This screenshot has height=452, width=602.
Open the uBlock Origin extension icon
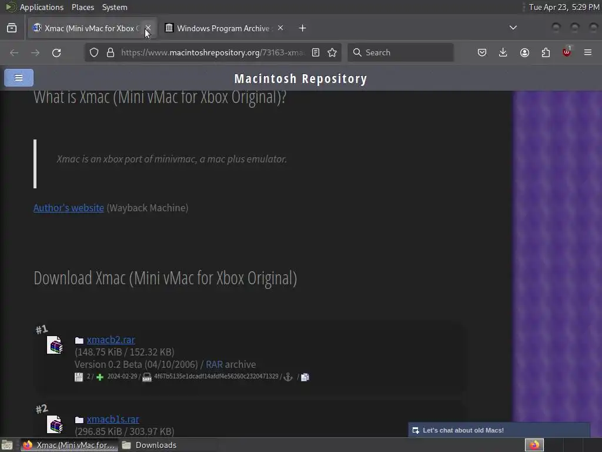pyautogui.click(x=567, y=52)
